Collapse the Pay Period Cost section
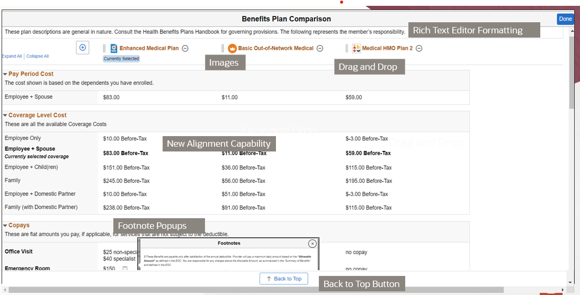Screen dimensions: 580x295 [x=5, y=74]
